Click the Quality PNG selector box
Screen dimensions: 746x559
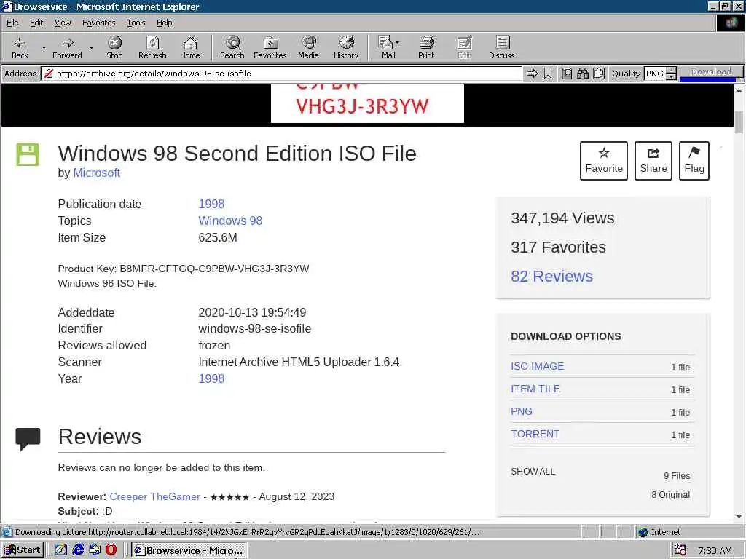(x=655, y=74)
